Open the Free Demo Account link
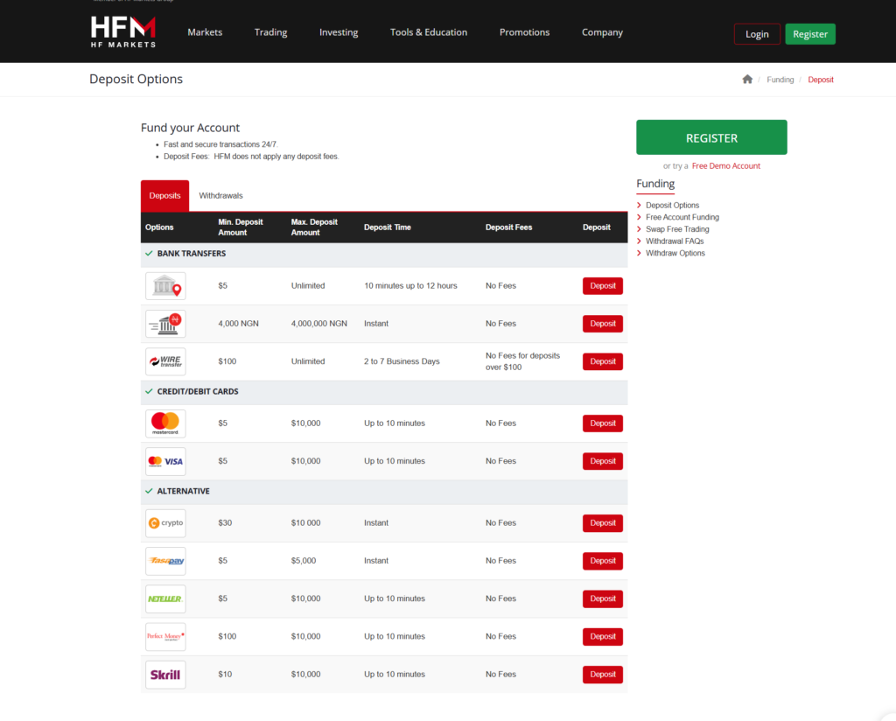 tap(725, 166)
